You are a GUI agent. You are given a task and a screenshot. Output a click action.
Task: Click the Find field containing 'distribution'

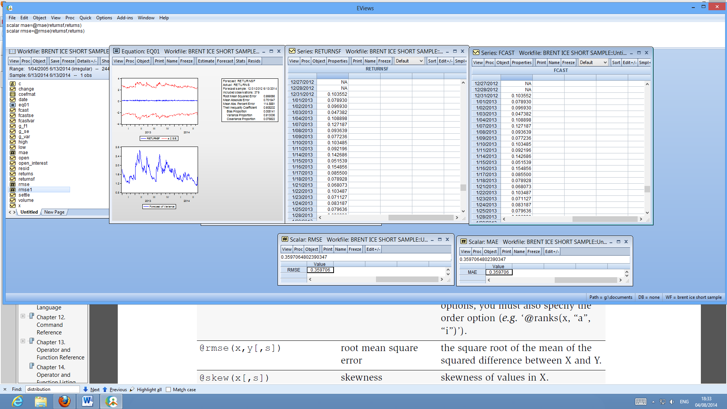click(x=52, y=389)
